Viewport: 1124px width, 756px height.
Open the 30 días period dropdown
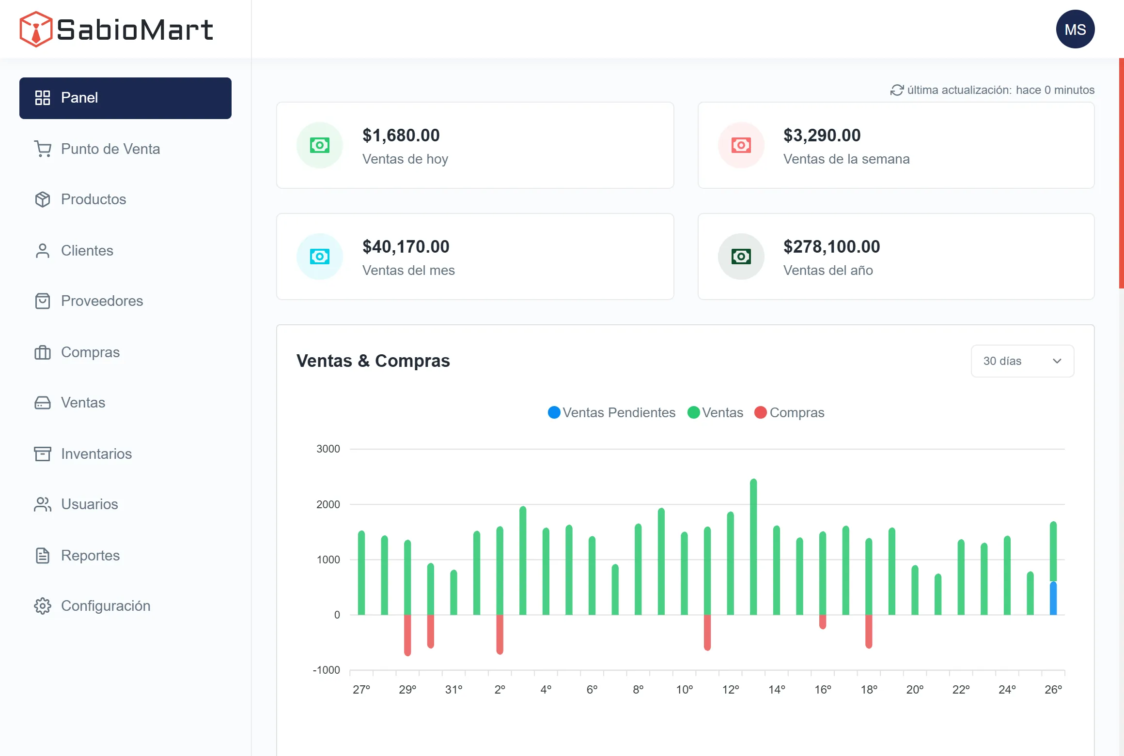[x=1022, y=361]
